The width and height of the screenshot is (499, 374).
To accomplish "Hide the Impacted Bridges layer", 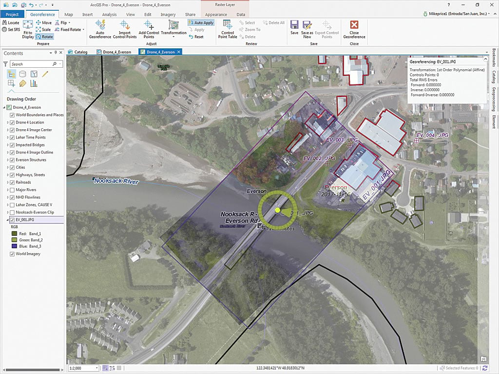I will [x=12, y=145].
